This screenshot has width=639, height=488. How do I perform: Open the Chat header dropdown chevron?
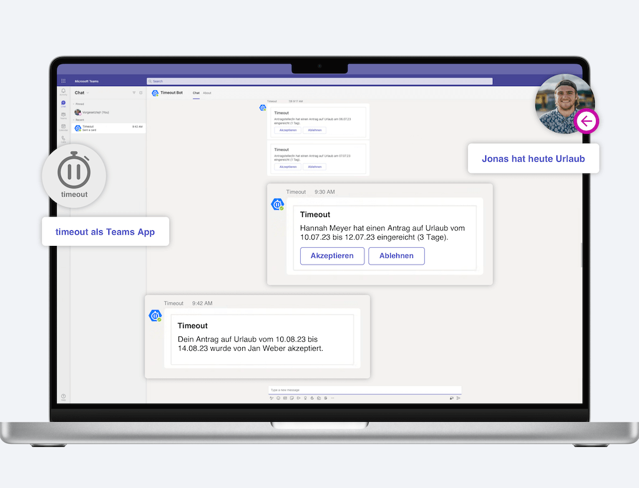[88, 92]
